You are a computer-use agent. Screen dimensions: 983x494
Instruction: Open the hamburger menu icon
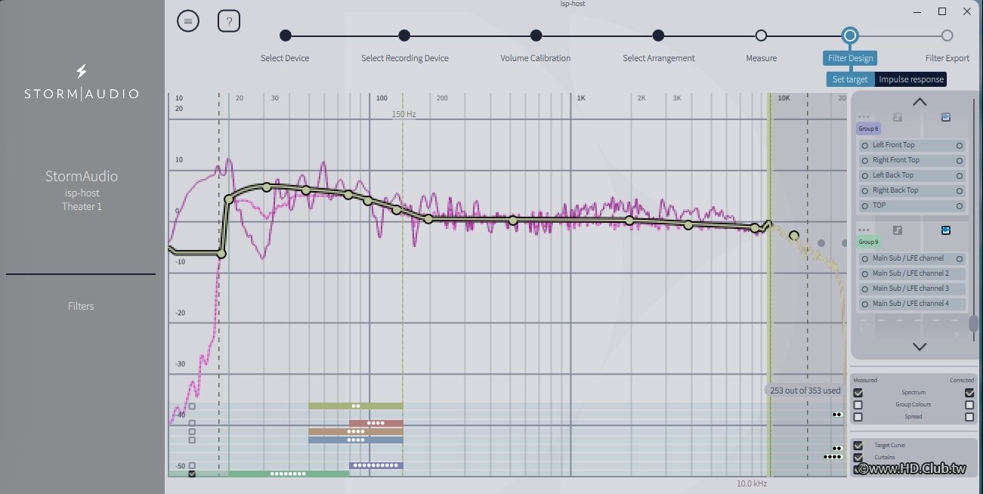(x=187, y=21)
